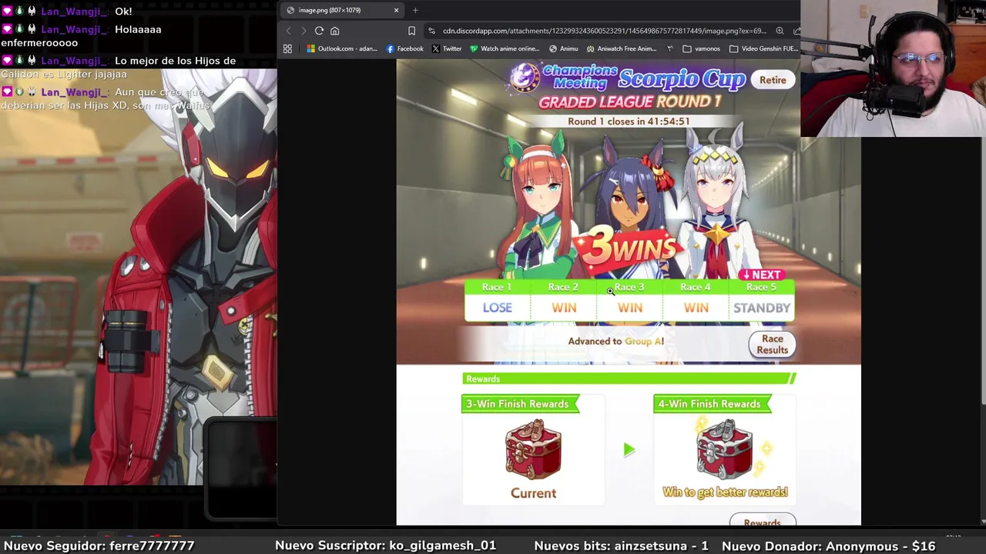
Task: Open Race Results
Action: coord(772,344)
